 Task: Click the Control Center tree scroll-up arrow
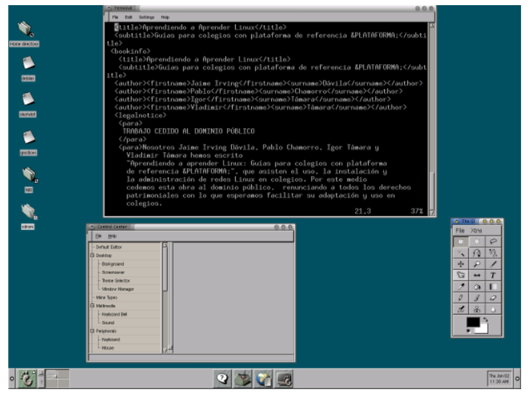165,244
